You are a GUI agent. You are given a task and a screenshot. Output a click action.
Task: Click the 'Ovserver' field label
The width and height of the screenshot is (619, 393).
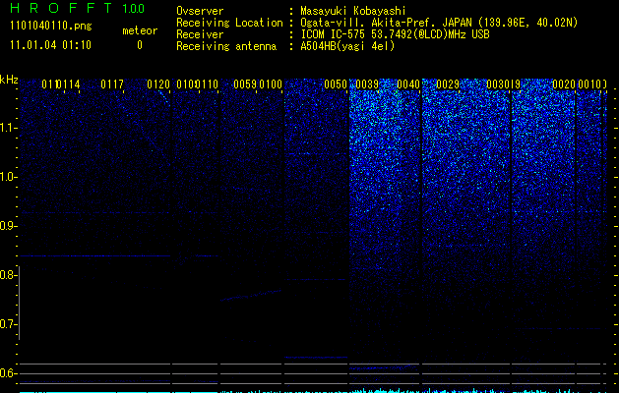pyautogui.click(x=200, y=11)
